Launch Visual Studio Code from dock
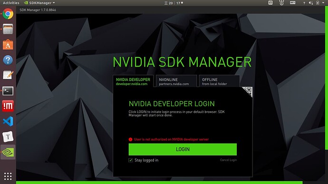This screenshot has width=328, height=184. [x=8, y=121]
